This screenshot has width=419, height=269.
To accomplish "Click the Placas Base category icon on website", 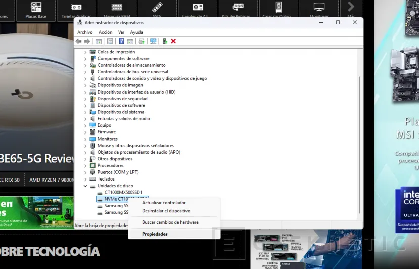I will click(36, 7).
